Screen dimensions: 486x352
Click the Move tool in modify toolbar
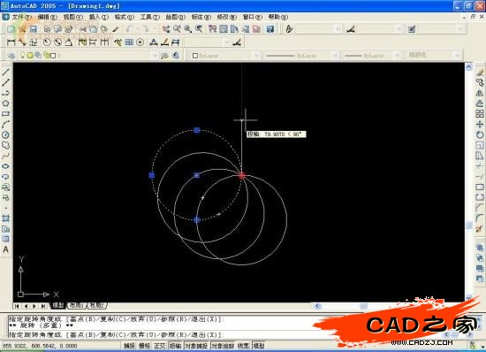pyautogui.click(x=480, y=125)
